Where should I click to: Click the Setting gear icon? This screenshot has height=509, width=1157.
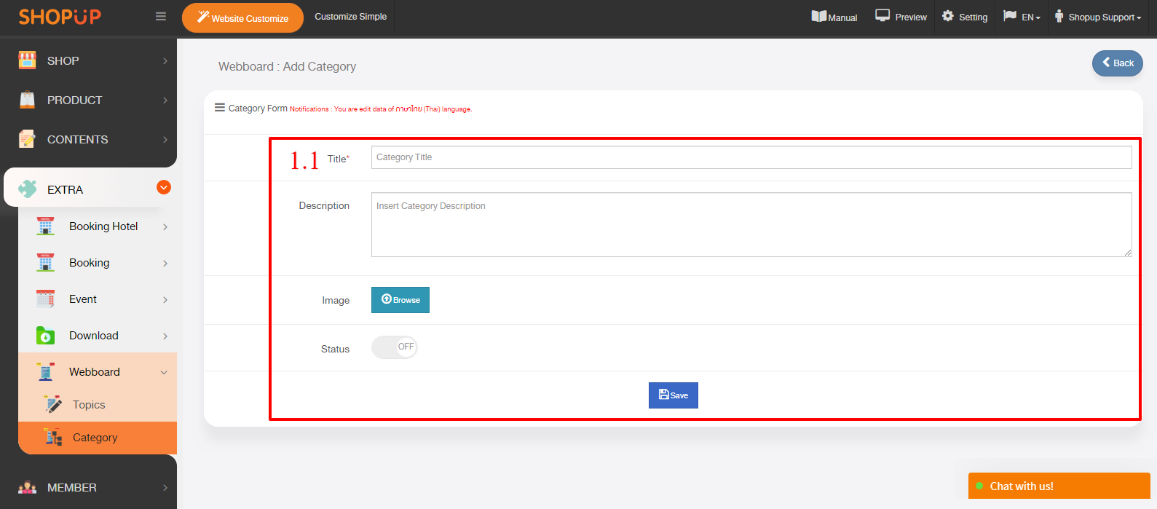coord(947,15)
